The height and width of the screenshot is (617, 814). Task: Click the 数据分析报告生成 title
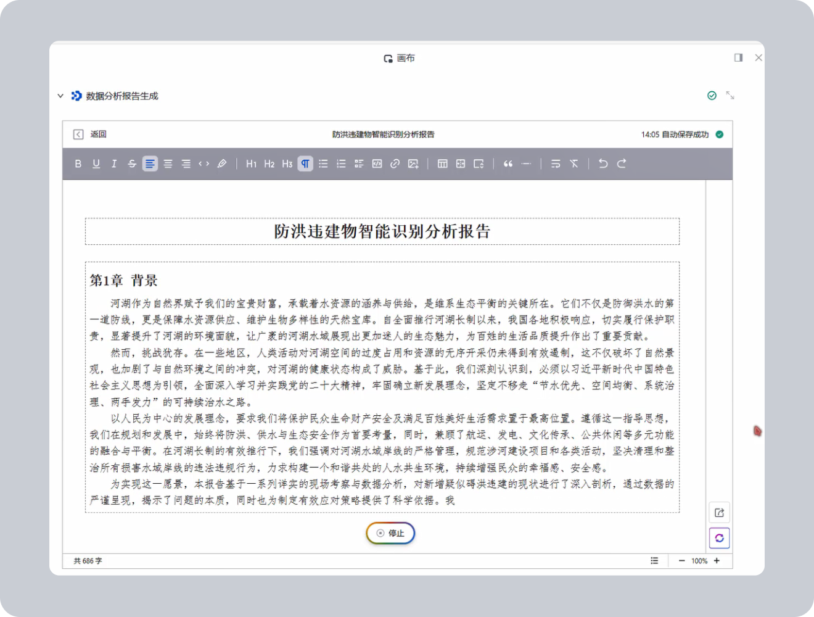(x=122, y=96)
